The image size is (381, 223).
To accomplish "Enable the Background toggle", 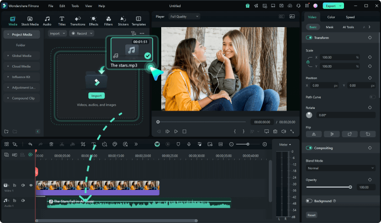I will pos(309,201).
